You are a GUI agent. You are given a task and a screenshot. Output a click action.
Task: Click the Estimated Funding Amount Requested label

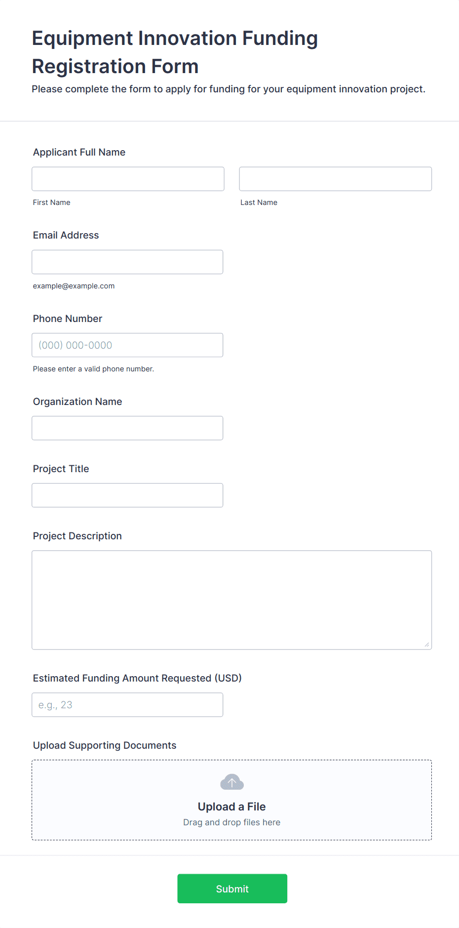137,678
